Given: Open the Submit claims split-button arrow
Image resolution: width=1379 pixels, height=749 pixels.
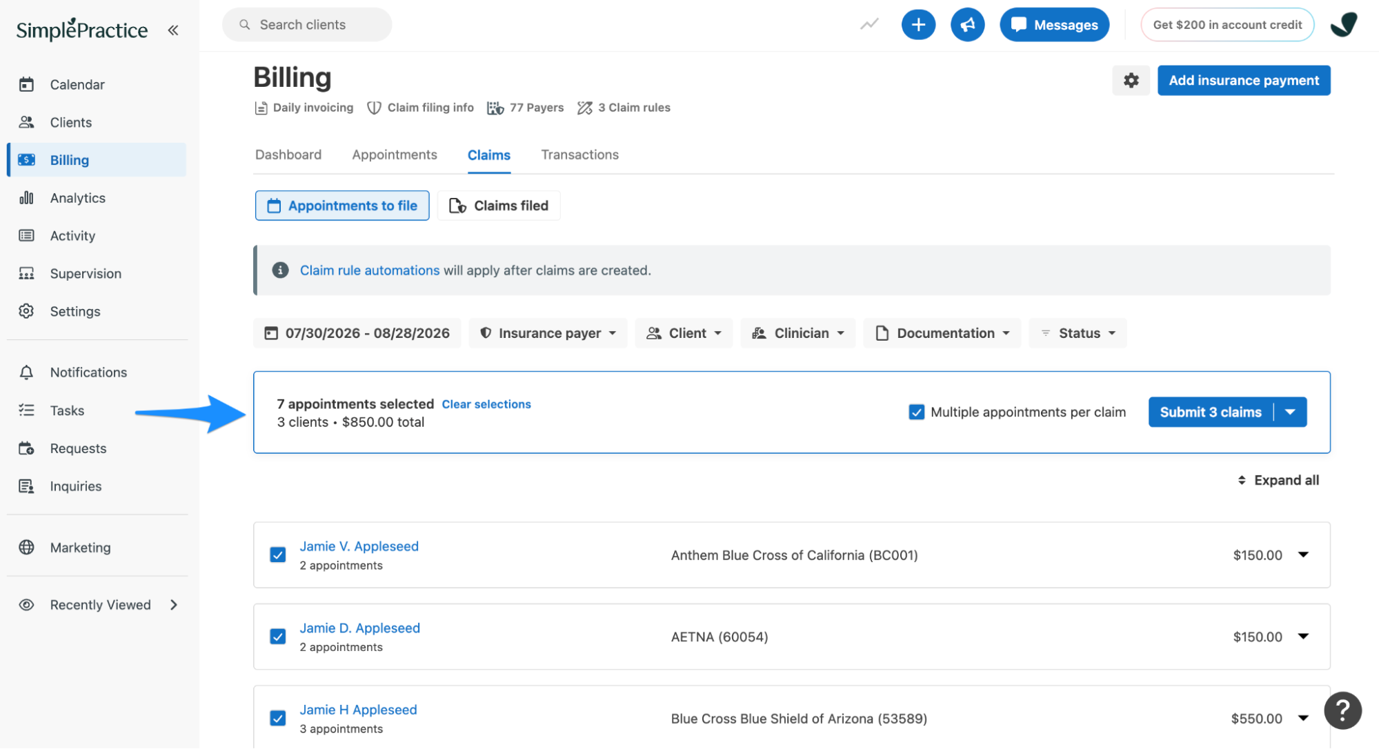Looking at the screenshot, I should point(1290,412).
